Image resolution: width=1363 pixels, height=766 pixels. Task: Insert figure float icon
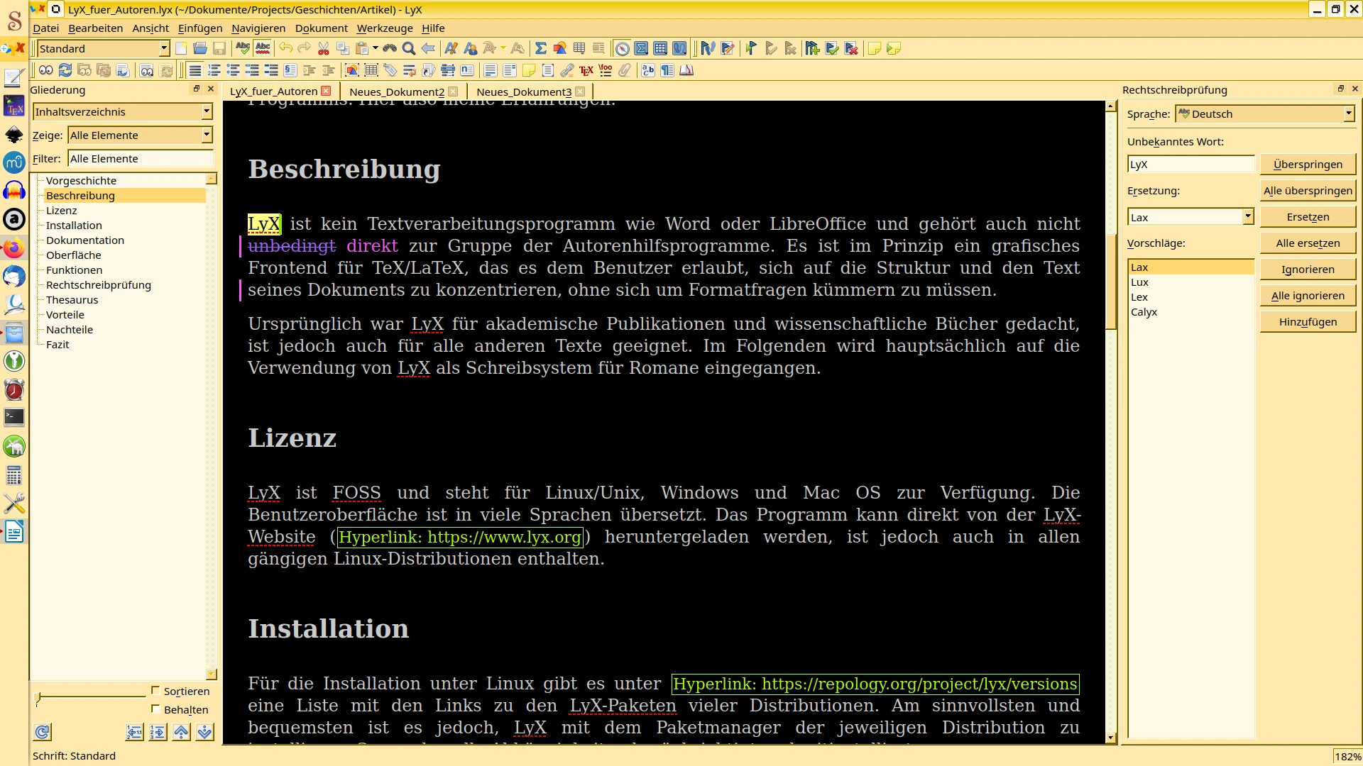[352, 70]
